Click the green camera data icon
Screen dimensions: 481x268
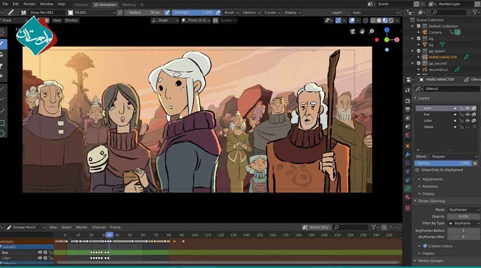coord(457,32)
